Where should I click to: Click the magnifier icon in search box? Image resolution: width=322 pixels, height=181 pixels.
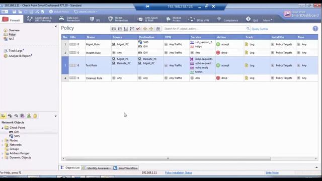click(248, 29)
